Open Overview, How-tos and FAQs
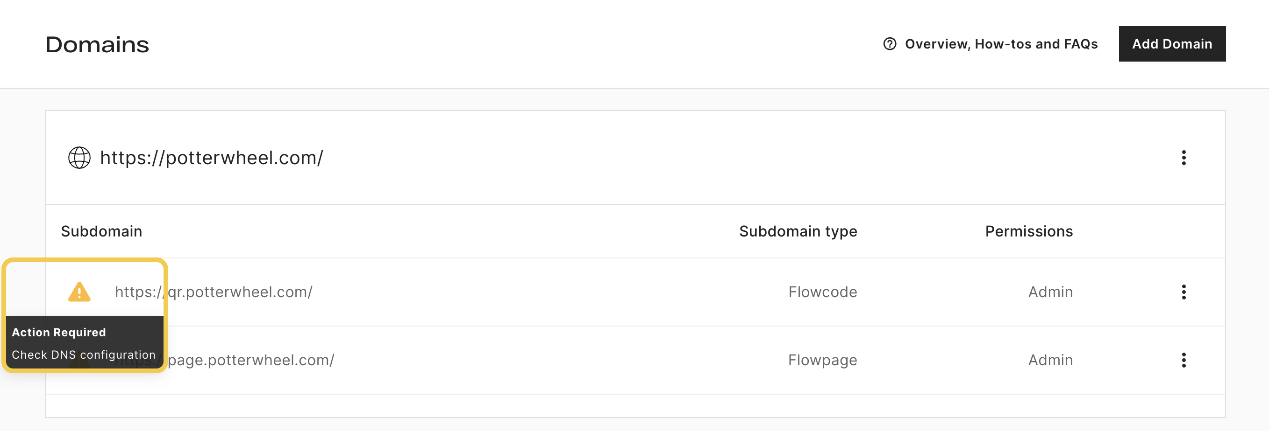The width and height of the screenshot is (1269, 431). (x=1001, y=44)
